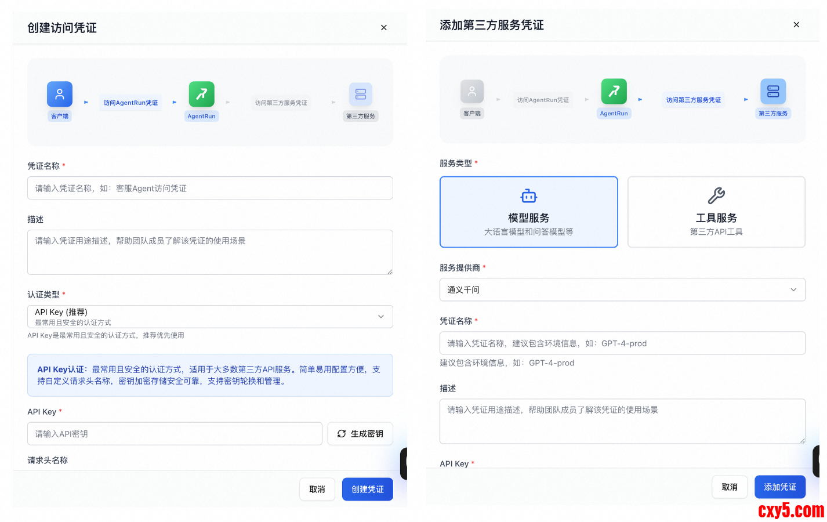
Task: Click the blue client user icon in left dialog
Action: [x=60, y=94]
